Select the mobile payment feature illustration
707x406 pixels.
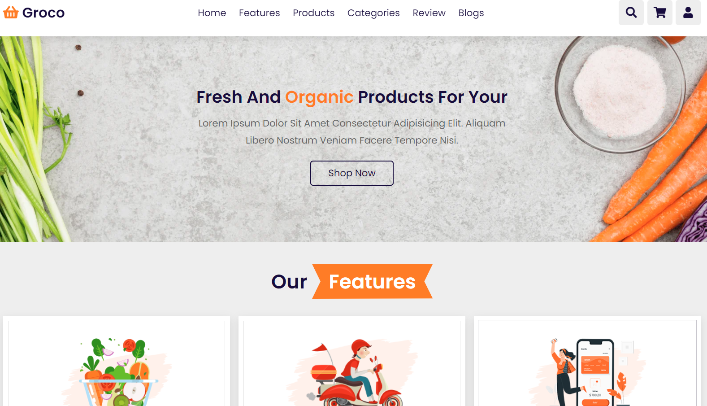point(587,372)
